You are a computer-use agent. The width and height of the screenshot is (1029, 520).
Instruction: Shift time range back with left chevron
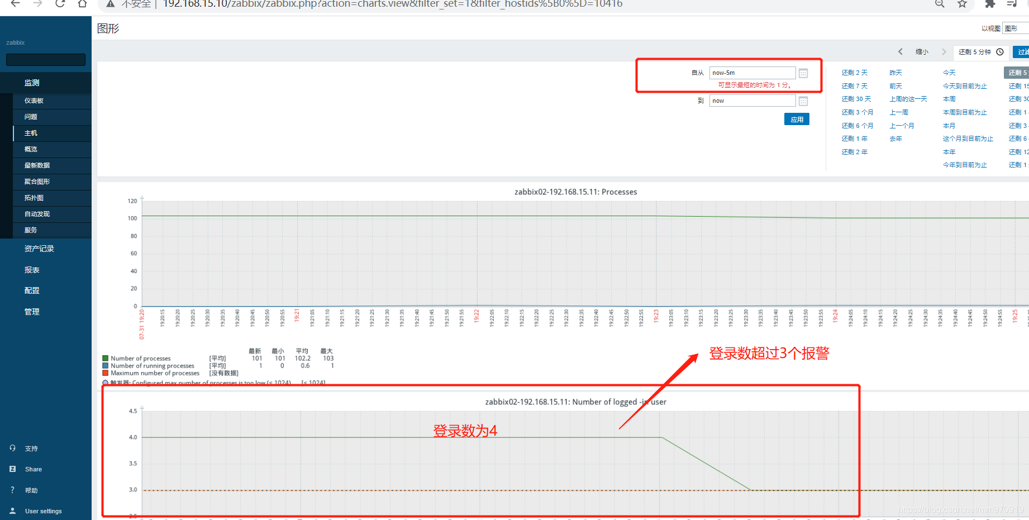point(901,51)
